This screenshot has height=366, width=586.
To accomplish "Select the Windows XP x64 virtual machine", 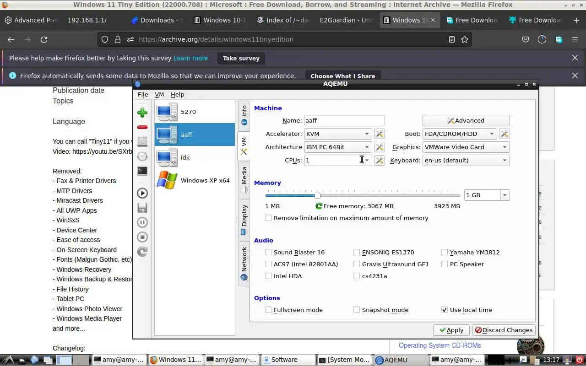I will (x=195, y=180).
